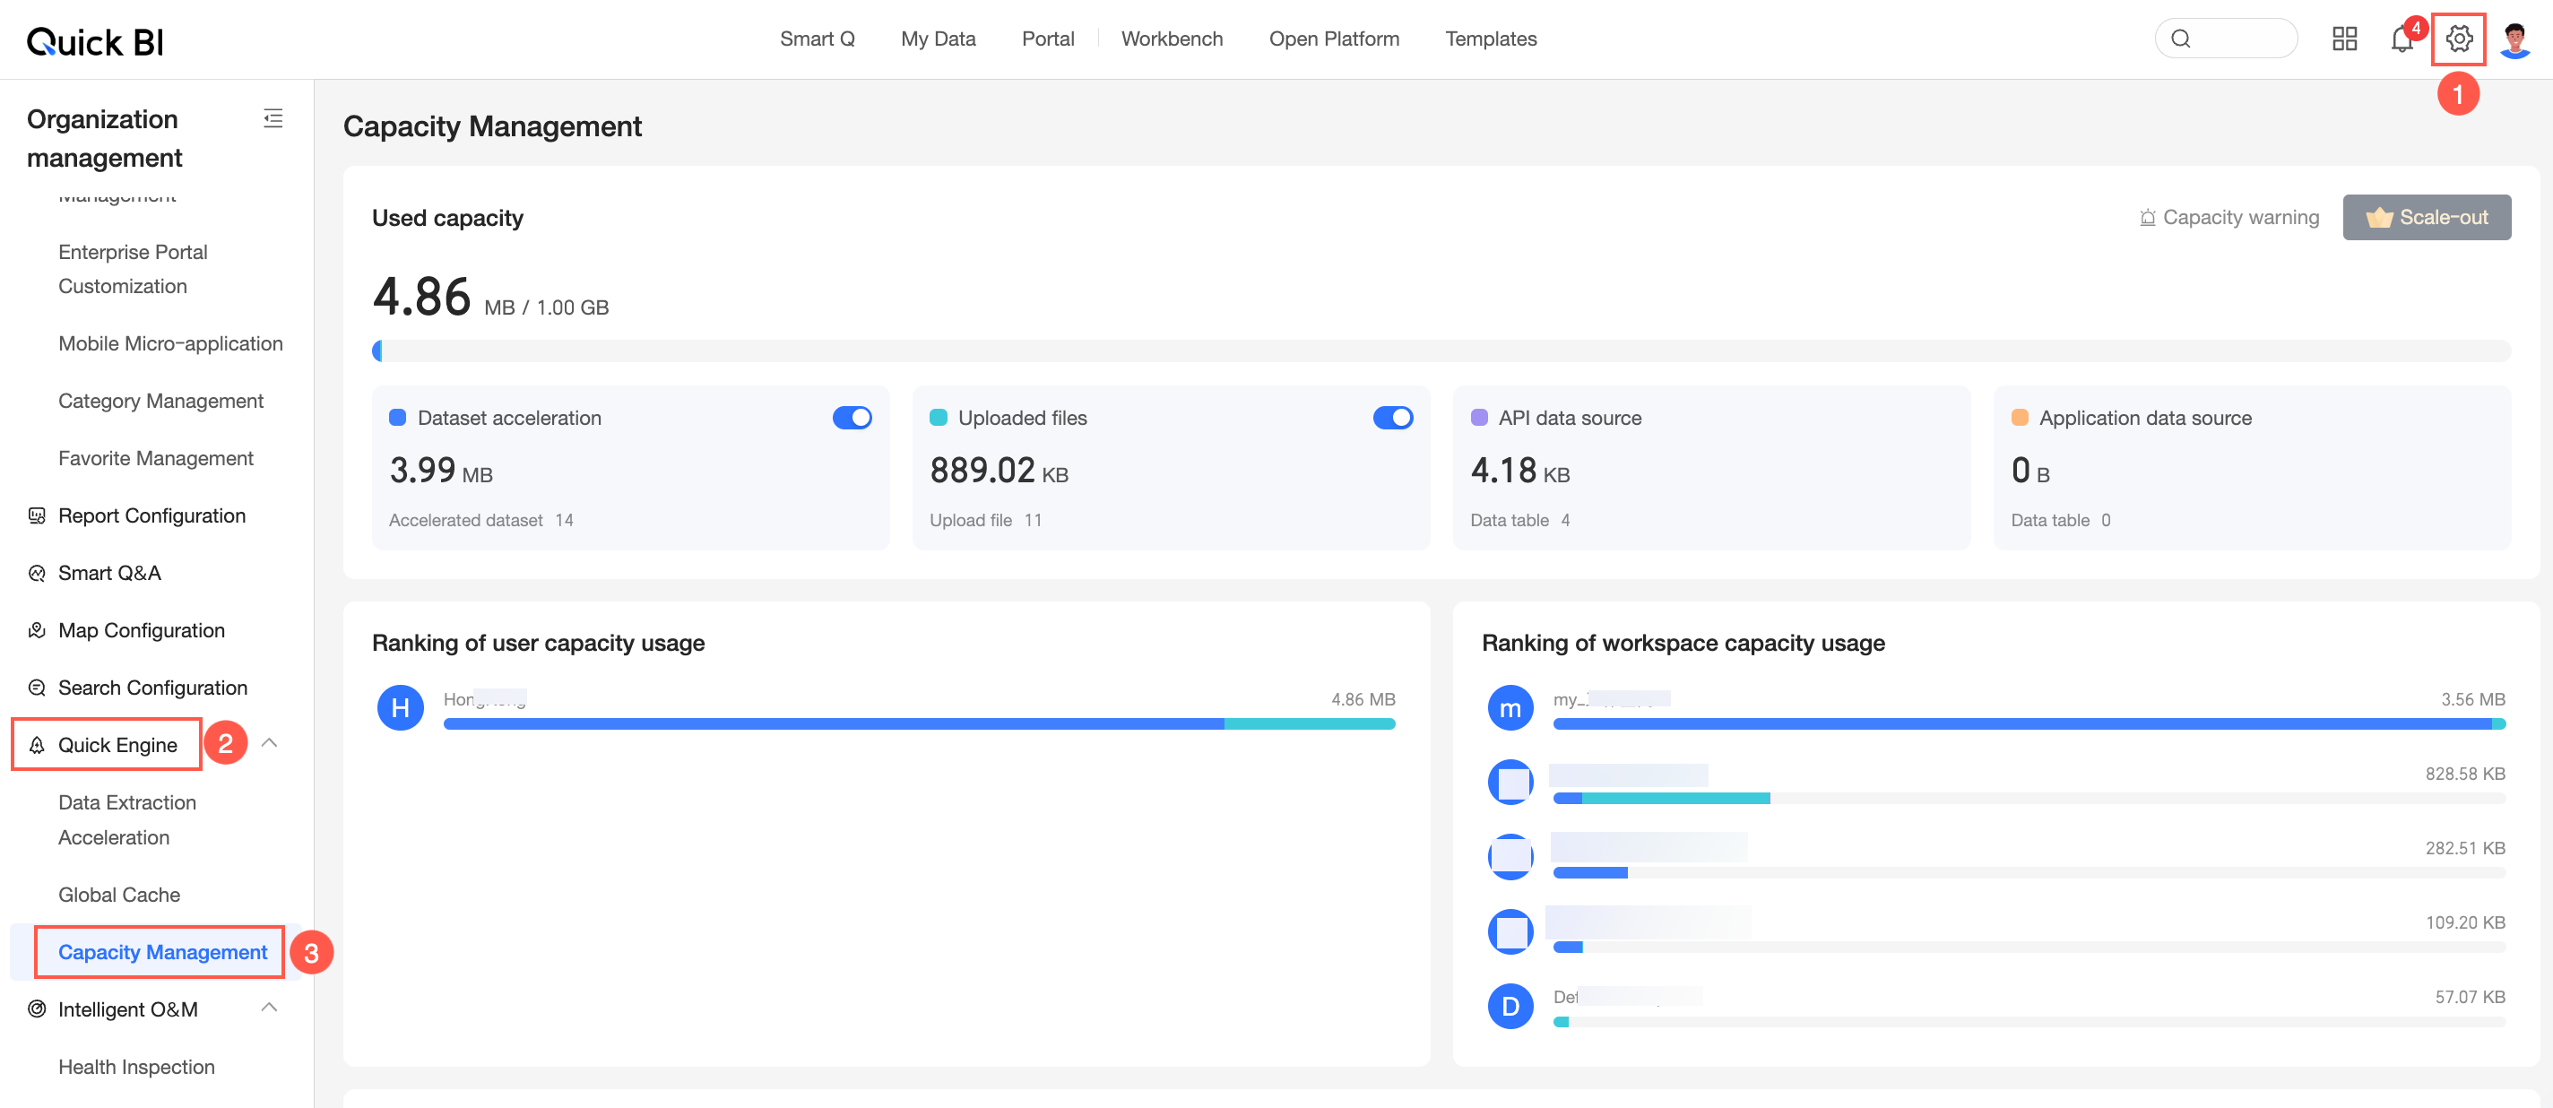The height and width of the screenshot is (1108, 2553).
Task: Click the avatar beside 109.20 KB workspace
Action: [1510, 931]
